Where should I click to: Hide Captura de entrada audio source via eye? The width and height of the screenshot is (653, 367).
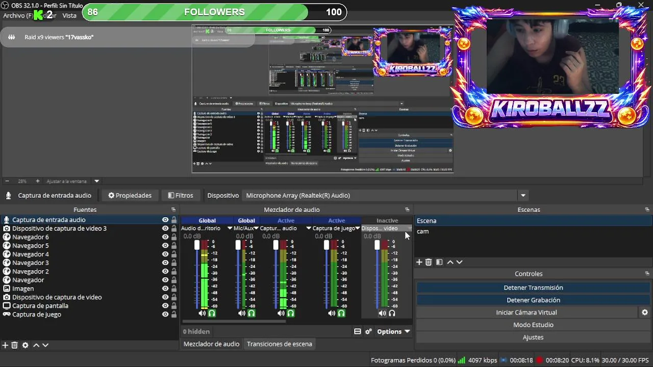pos(165,220)
